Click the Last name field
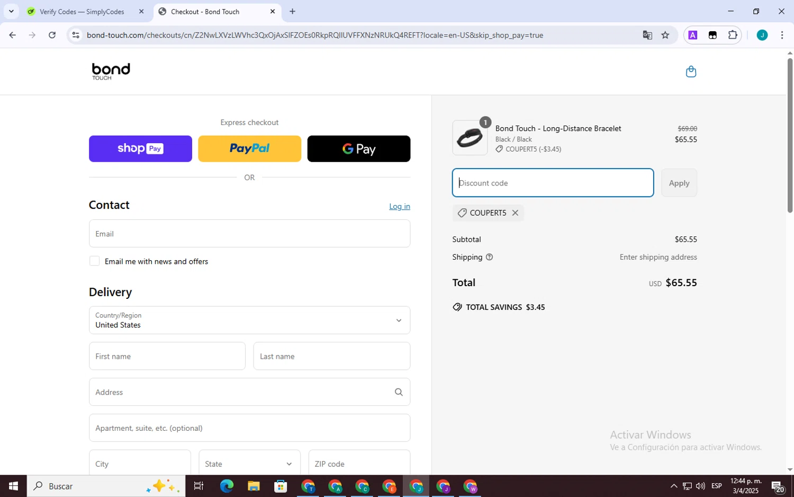The height and width of the screenshot is (497, 794). click(x=332, y=356)
